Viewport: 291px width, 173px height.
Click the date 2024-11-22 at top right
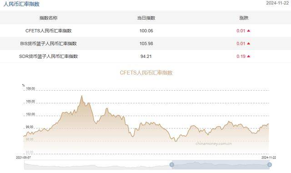(277, 3)
